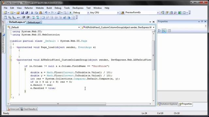
Task: Open the Object Browser toolbar icon
Action: point(171,13)
